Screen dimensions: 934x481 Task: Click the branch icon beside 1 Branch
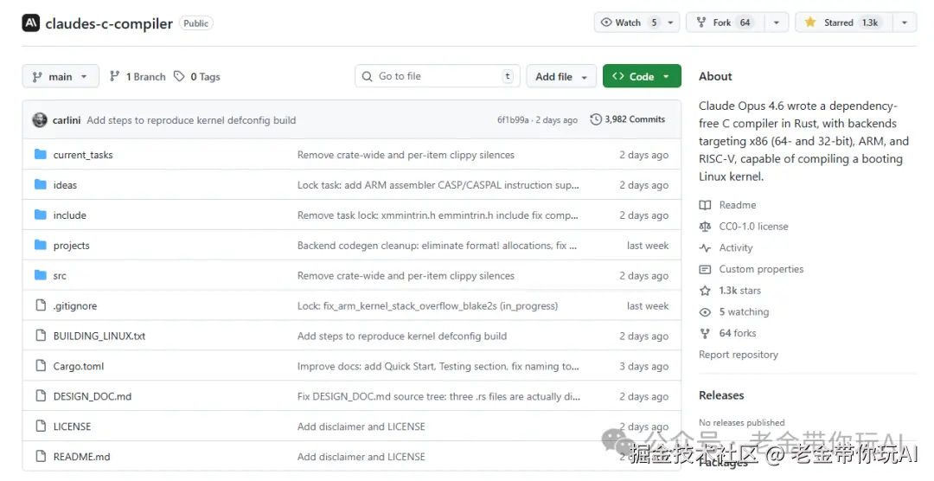[x=115, y=76]
